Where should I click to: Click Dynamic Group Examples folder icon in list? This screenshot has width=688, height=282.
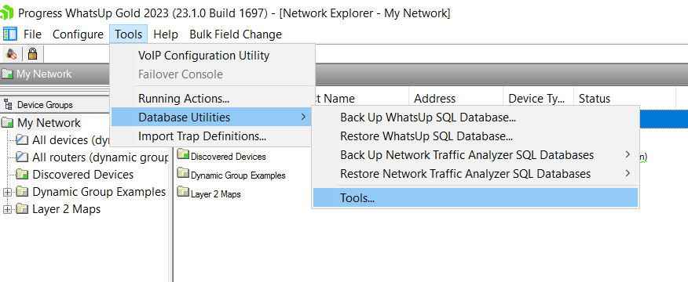tap(183, 174)
